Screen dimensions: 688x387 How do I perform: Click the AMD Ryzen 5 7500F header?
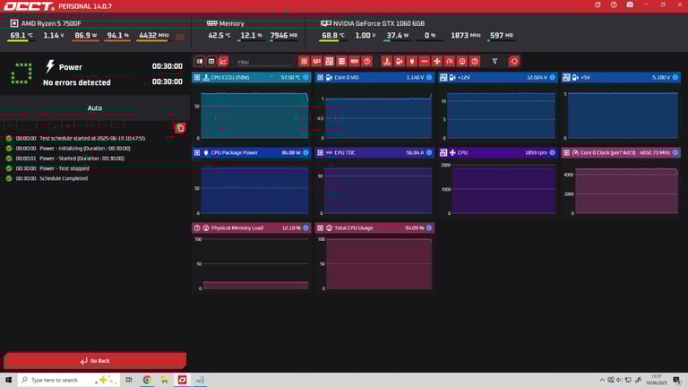coord(51,23)
